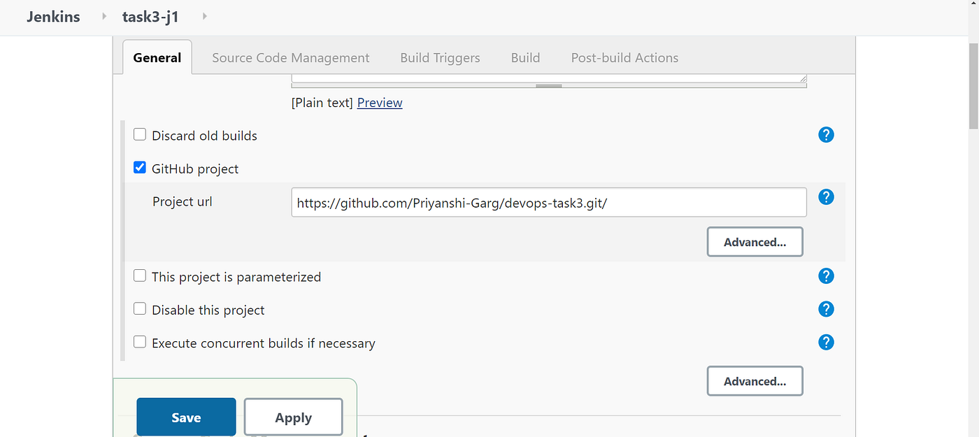This screenshot has height=437, width=979.
Task: Check This project is parameterized
Action: tap(139, 275)
